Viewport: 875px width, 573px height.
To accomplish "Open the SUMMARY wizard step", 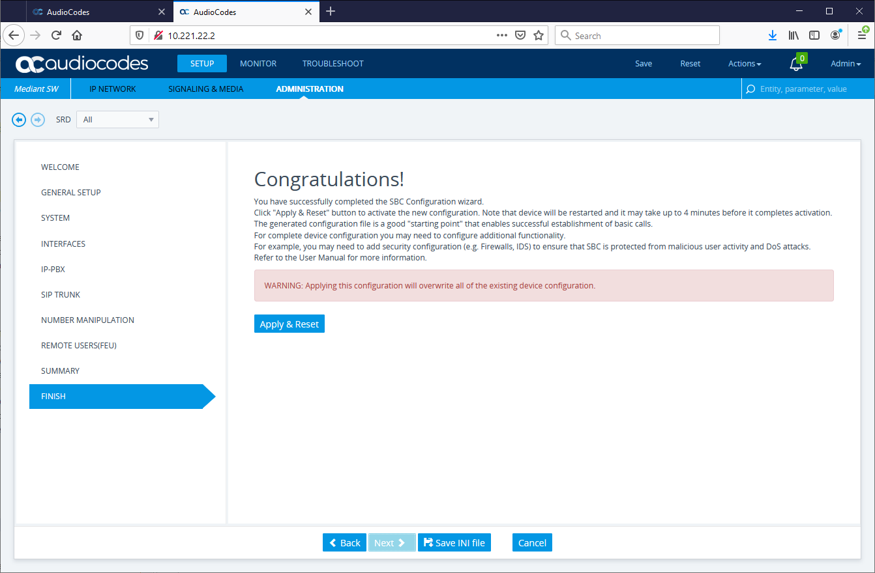I will [x=60, y=371].
